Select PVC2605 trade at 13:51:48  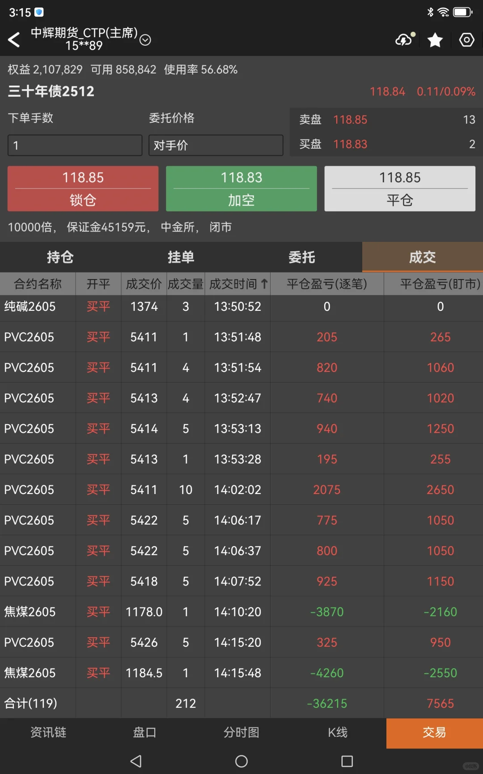click(241, 337)
